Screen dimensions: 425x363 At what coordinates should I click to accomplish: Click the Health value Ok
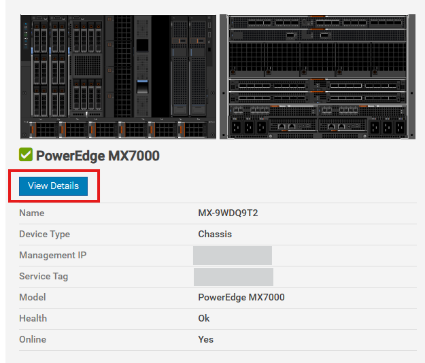(204, 318)
